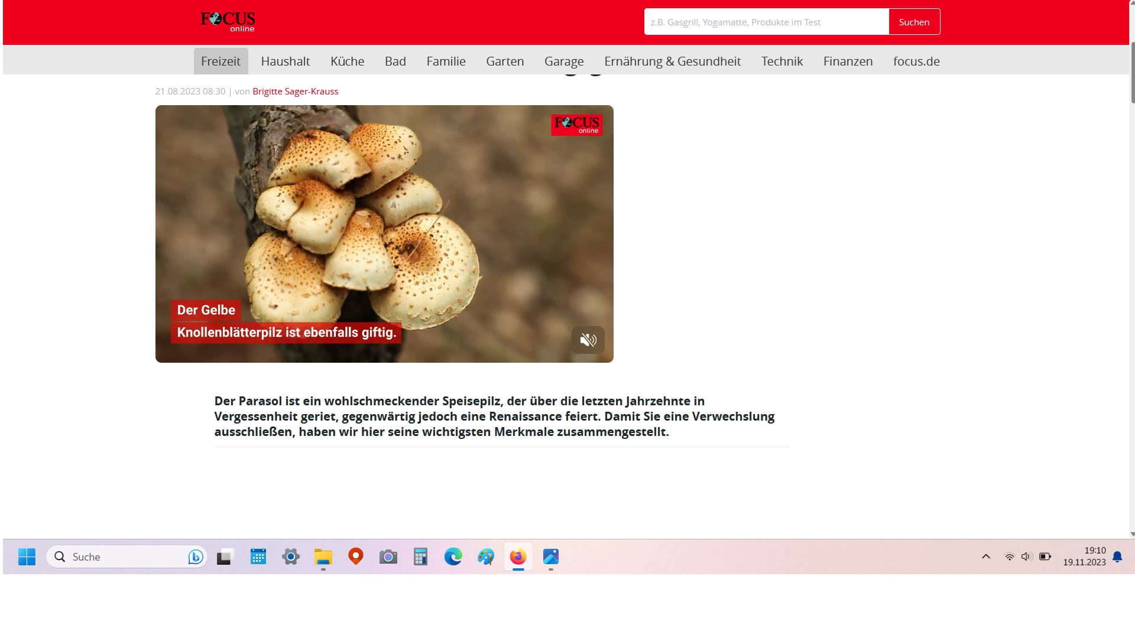Open author link Brigitte Sager-Krauss

pyautogui.click(x=295, y=92)
